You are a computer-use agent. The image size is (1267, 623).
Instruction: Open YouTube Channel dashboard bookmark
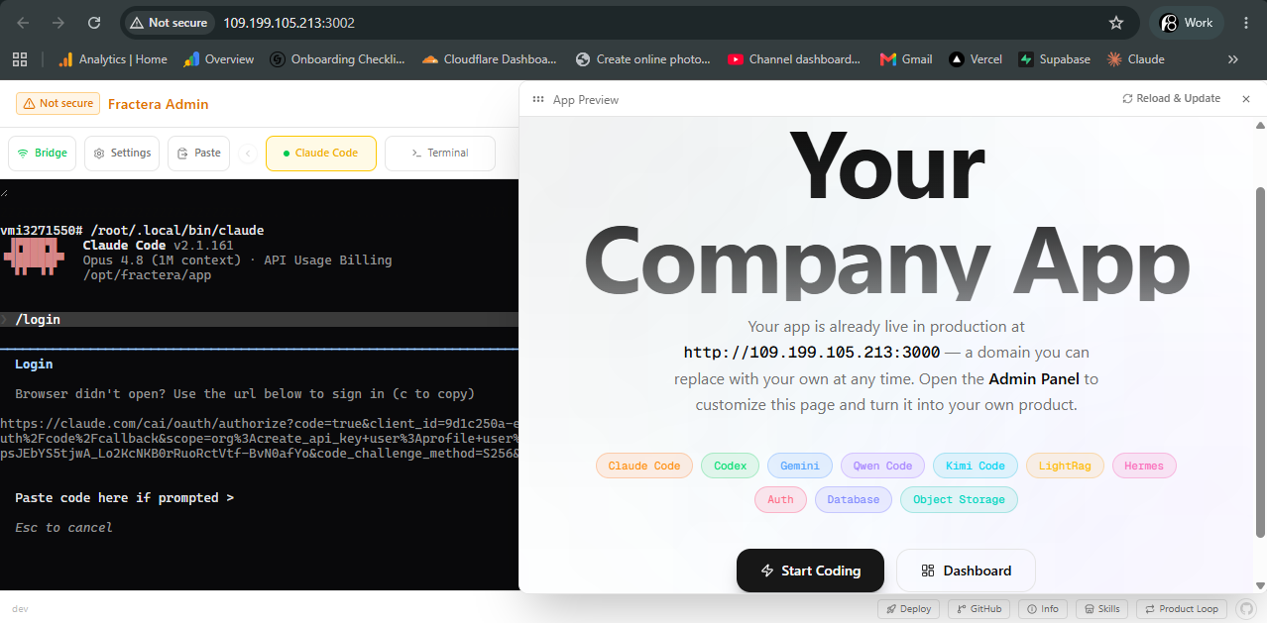pos(795,59)
